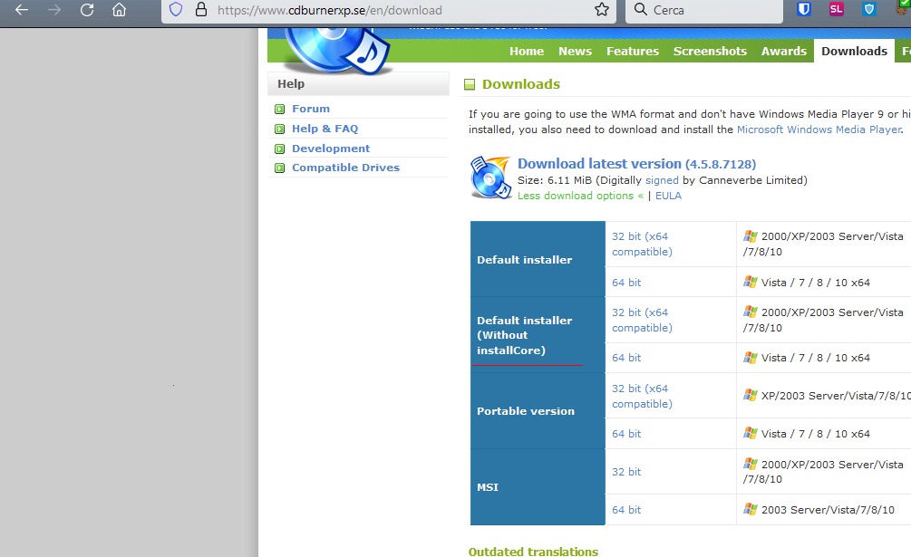Viewport: 911px width, 557px height.
Task: Click the 'signed' link in size line
Action: click(662, 180)
